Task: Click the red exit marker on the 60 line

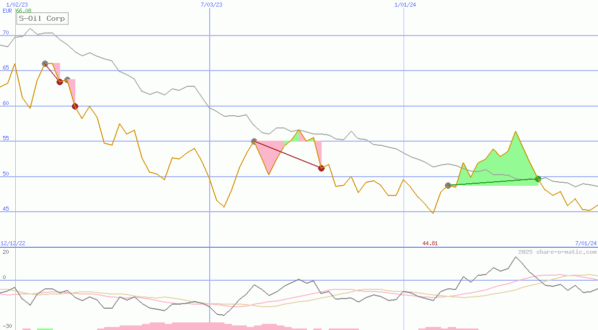Action: pyautogui.click(x=75, y=106)
